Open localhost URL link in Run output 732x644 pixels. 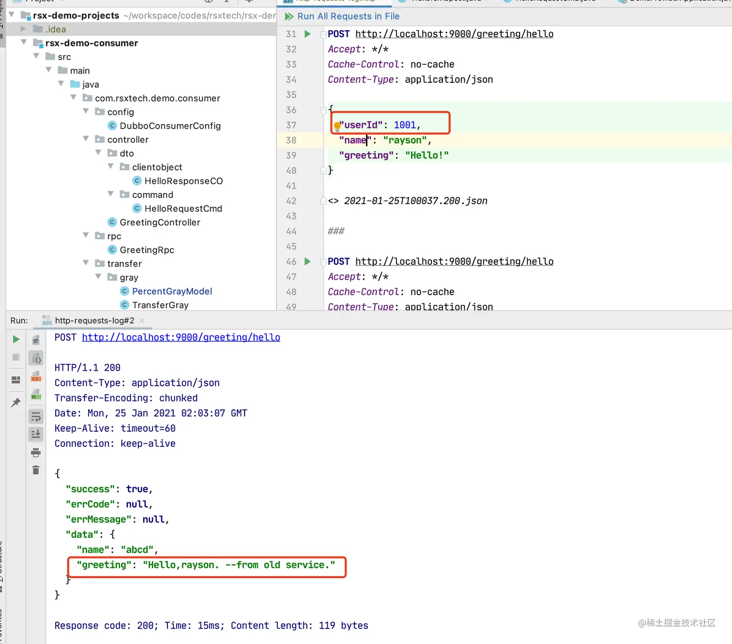[181, 337]
